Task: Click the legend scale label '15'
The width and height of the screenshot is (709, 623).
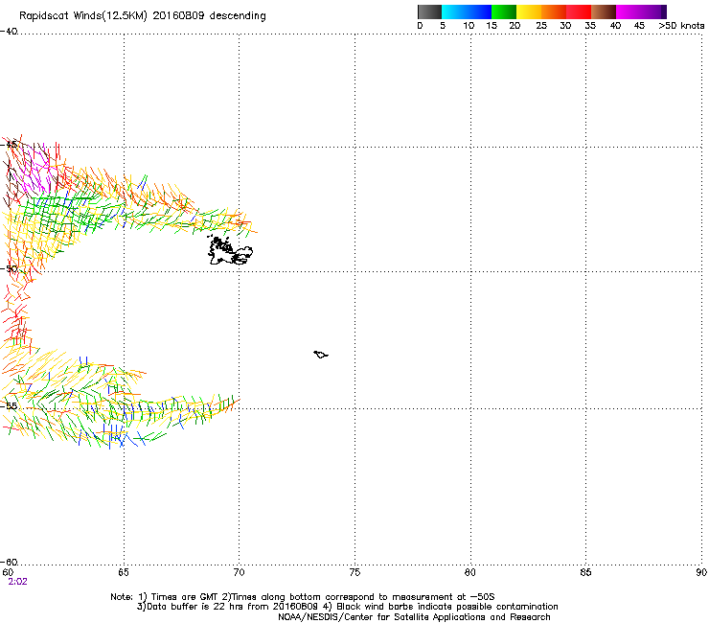Action: coord(492,26)
